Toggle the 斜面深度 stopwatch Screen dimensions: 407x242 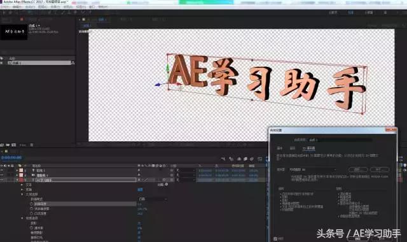tap(31, 204)
